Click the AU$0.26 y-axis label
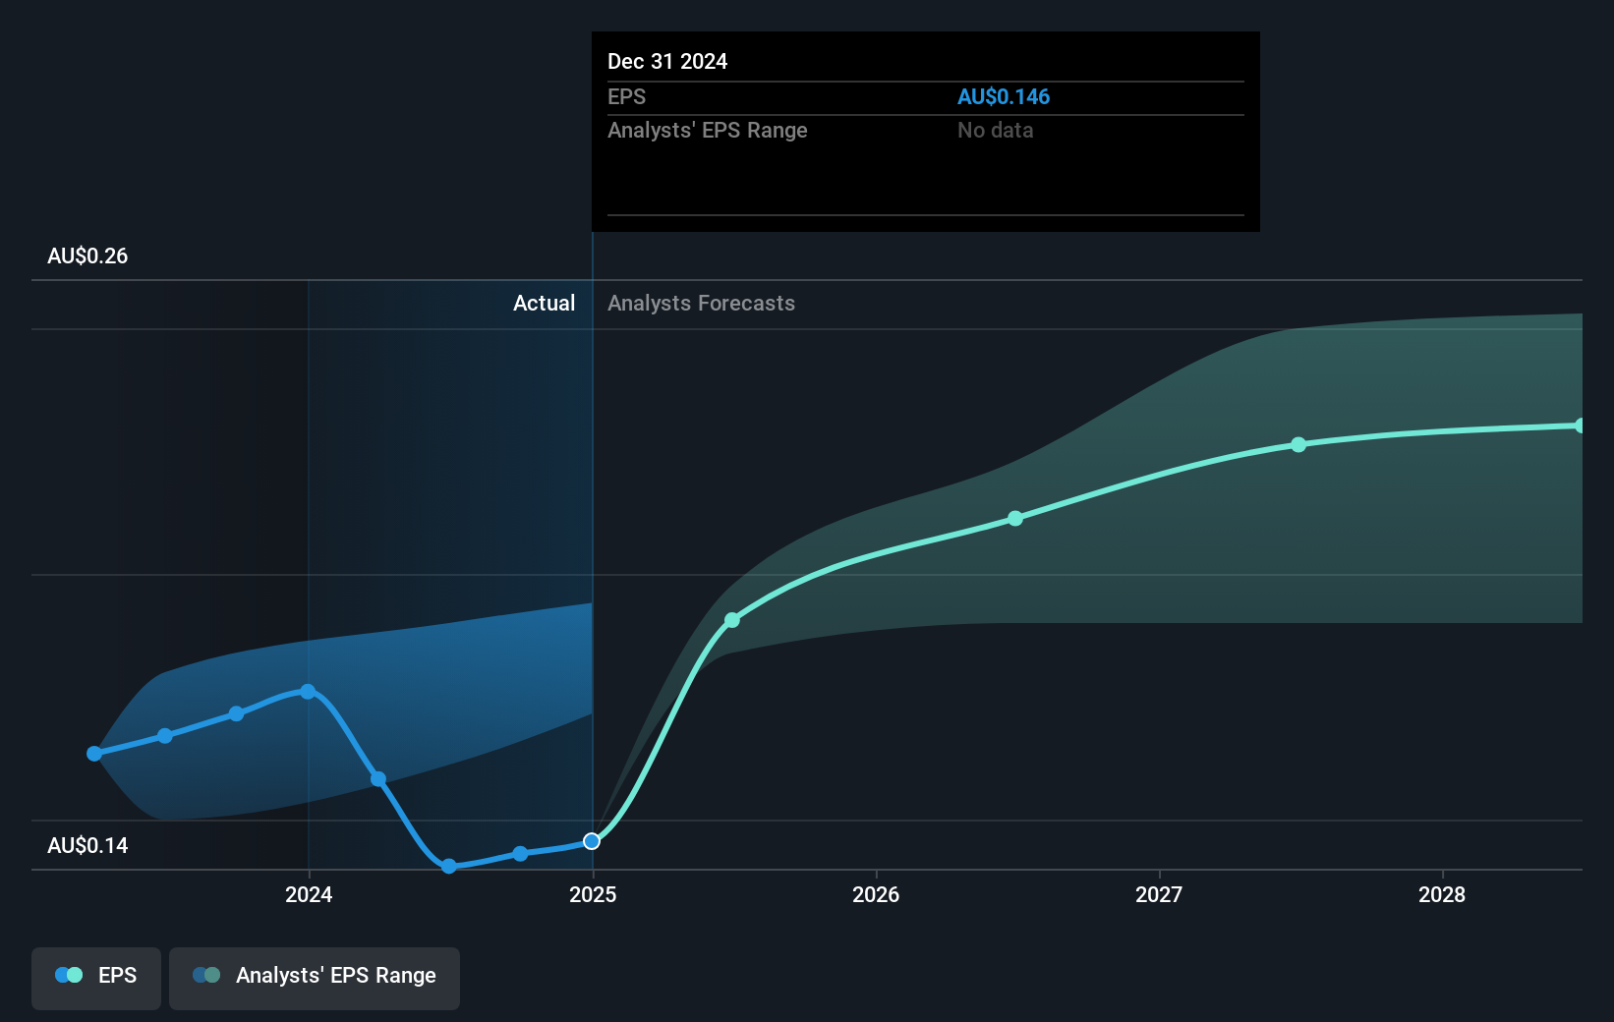Image resolution: width=1614 pixels, height=1022 pixels. pos(87,255)
